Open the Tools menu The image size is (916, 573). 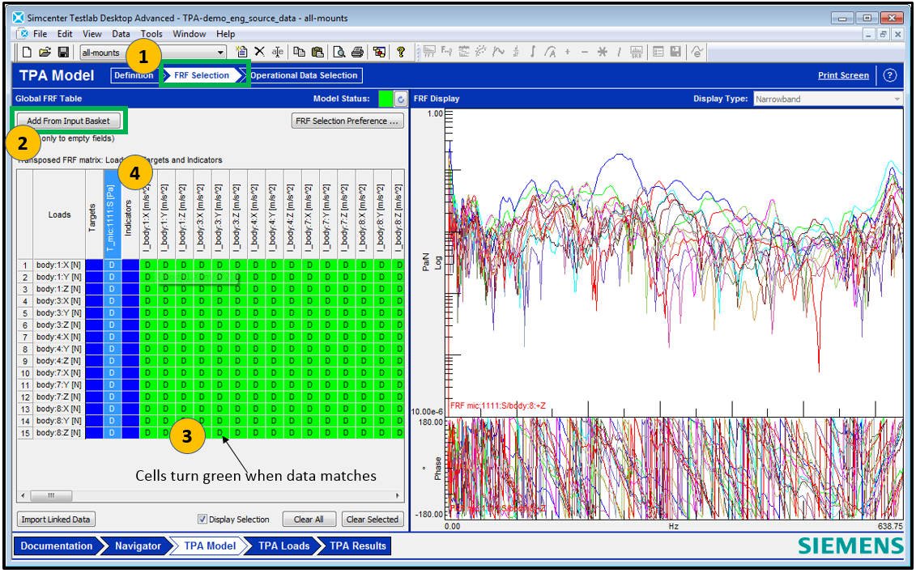(151, 34)
